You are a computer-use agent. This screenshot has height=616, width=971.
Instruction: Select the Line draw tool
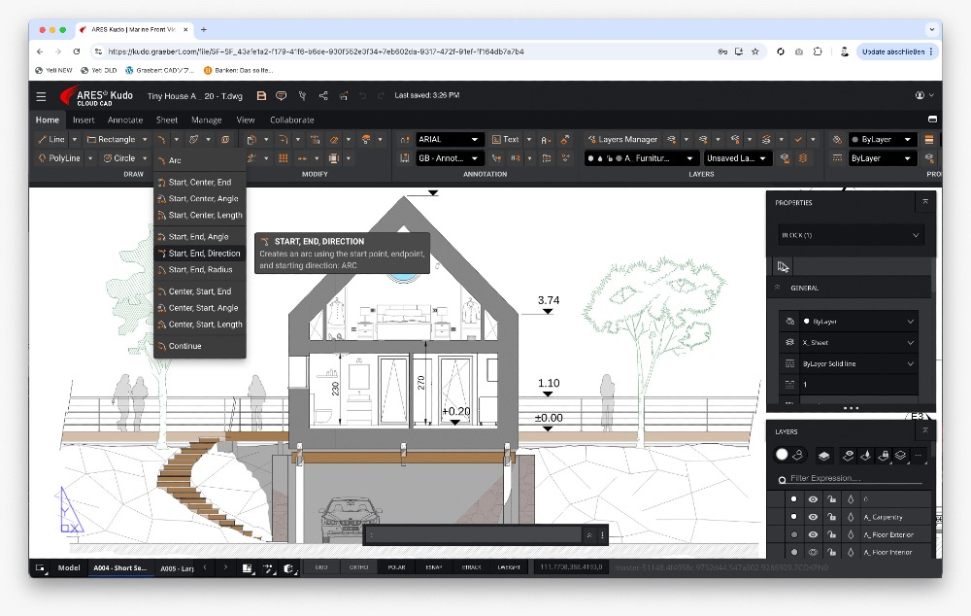coord(51,140)
